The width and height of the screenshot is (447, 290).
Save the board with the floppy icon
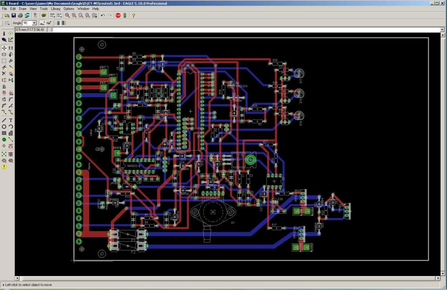pyautogui.click(x=14, y=15)
